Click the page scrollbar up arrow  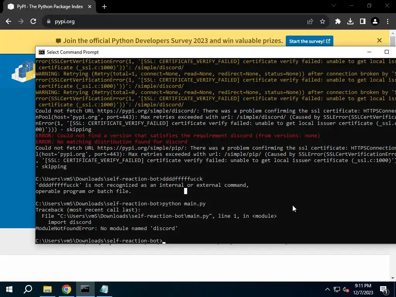[393, 33]
